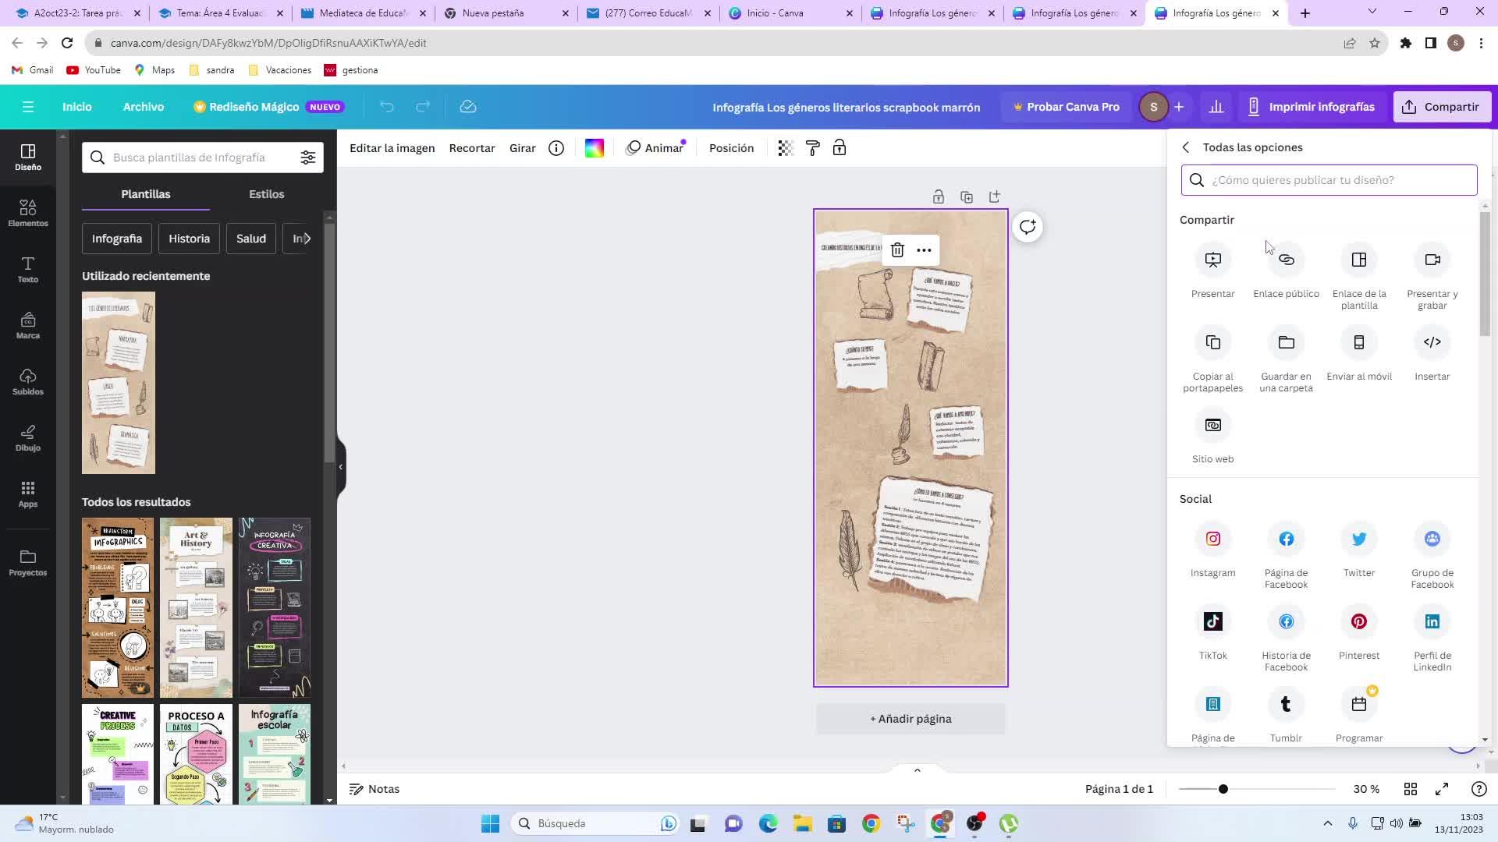Go back using Todas las opciones chevron
This screenshot has width=1498, height=842.
[x=1186, y=147]
